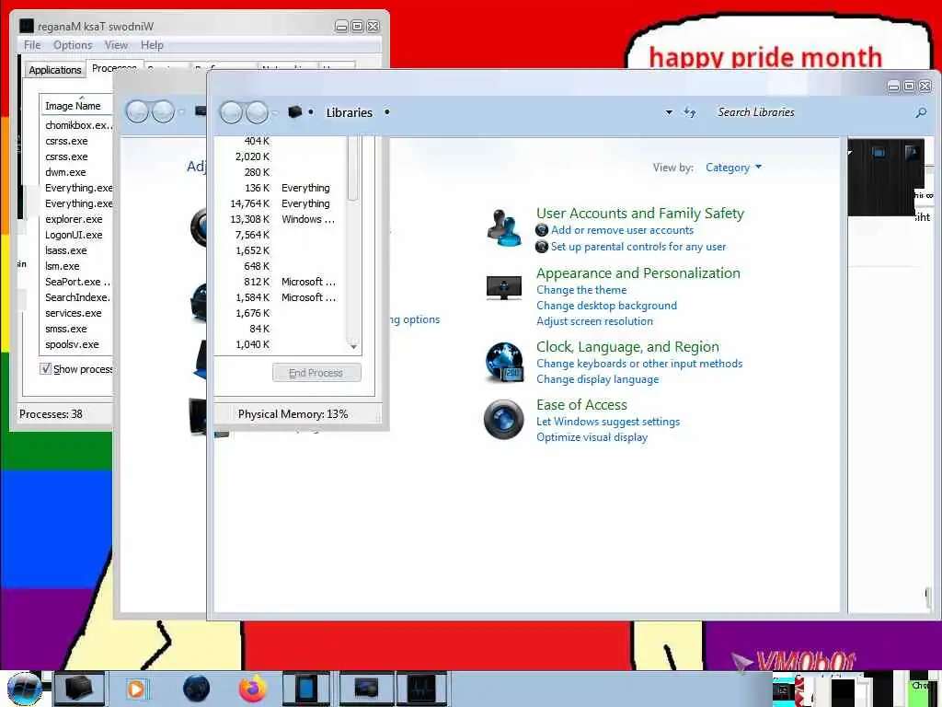942x707 pixels.
Task: Open Appearance and Personalization
Action: click(638, 272)
